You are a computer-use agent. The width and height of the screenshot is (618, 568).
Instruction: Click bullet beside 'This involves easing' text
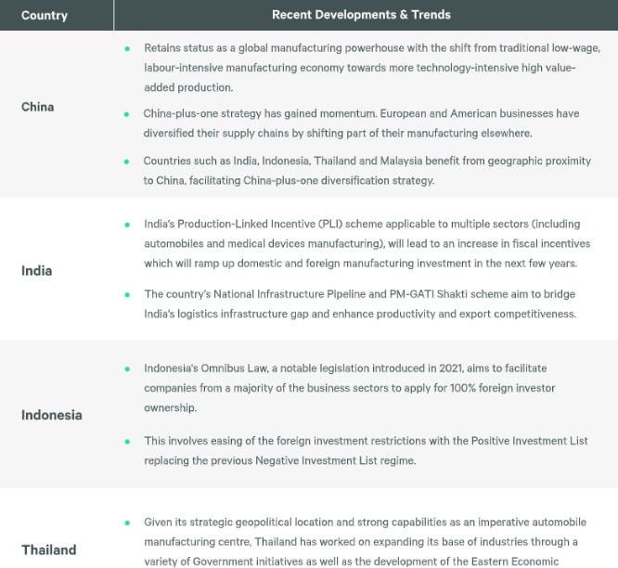pyautogui.click(x=127, y=441)
